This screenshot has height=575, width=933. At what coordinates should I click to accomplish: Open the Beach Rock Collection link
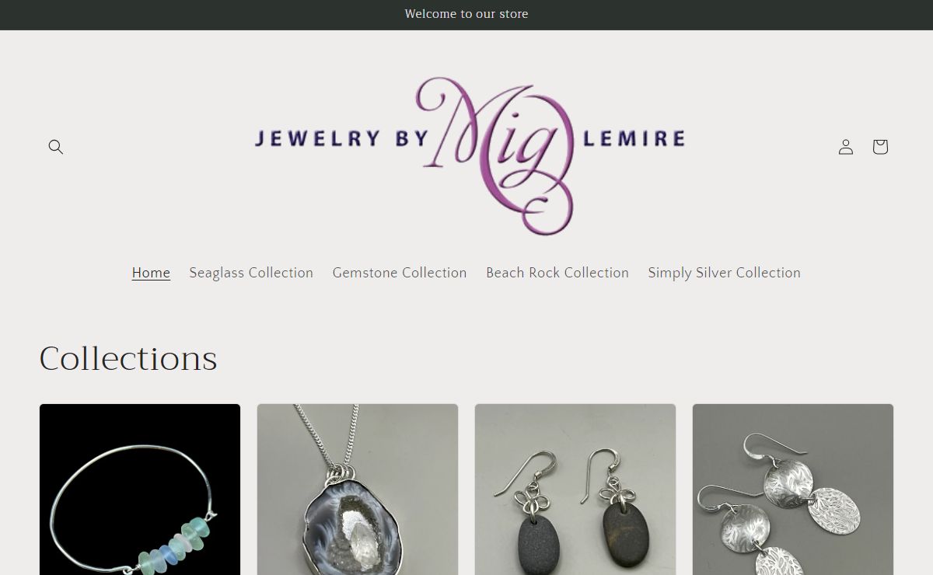[x=557, y=273]
